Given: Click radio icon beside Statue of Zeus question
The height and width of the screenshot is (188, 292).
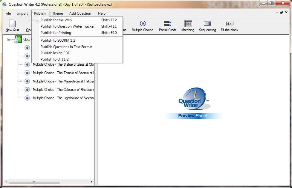Looking at the screenshot, I should click(27, 64).
